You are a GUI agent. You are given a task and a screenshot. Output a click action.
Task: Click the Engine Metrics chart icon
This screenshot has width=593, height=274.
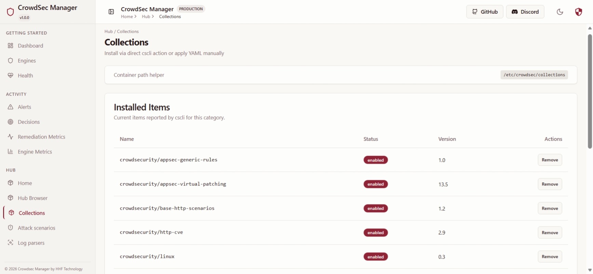(x=11, y=152)
